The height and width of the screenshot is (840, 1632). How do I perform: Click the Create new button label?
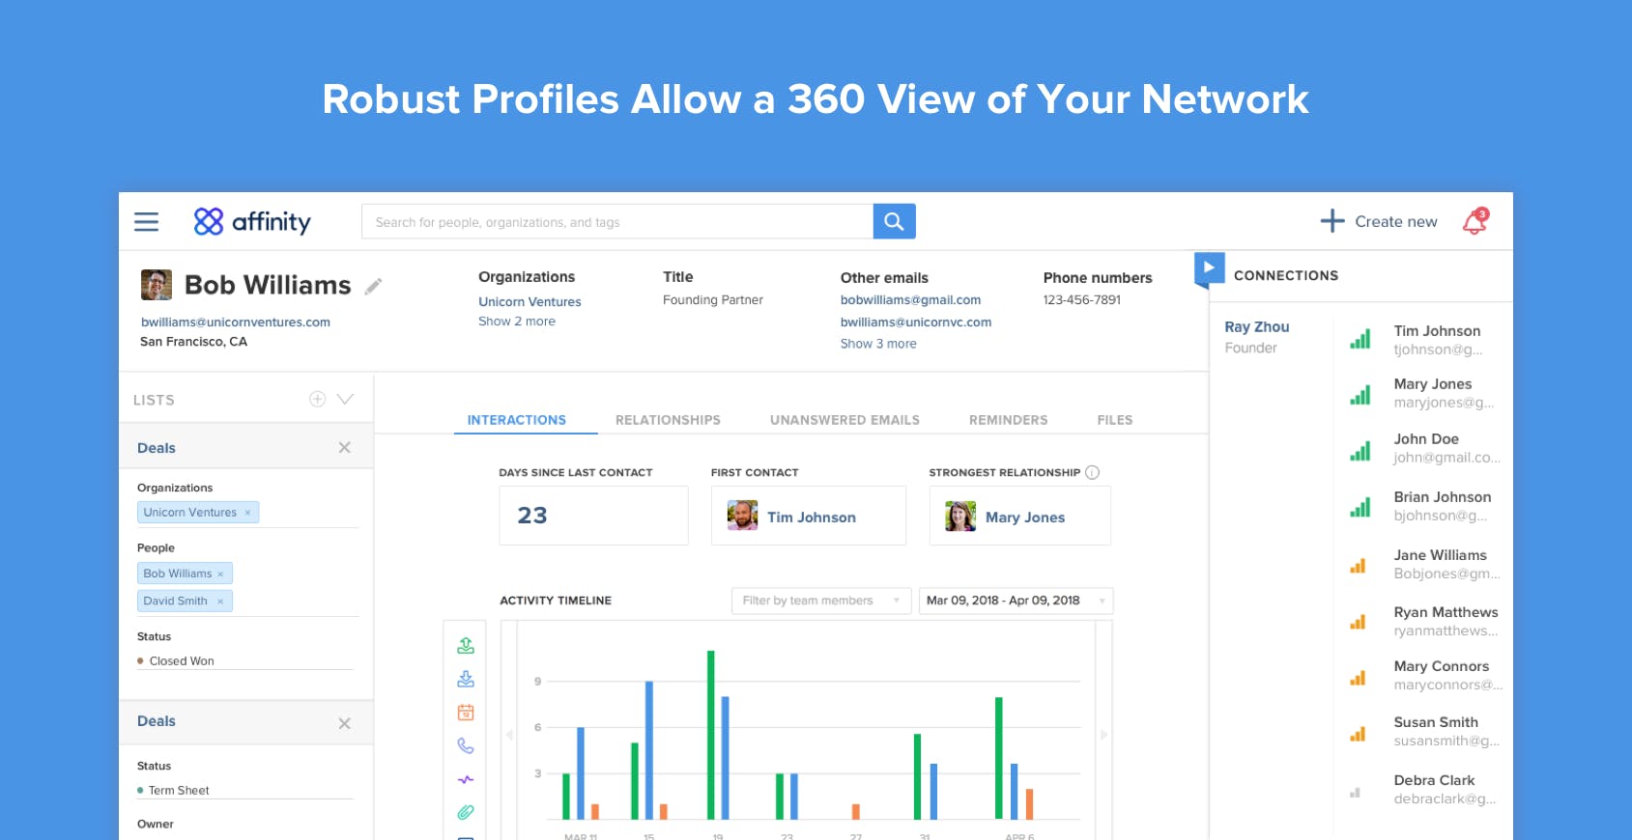click(1396, 222)
